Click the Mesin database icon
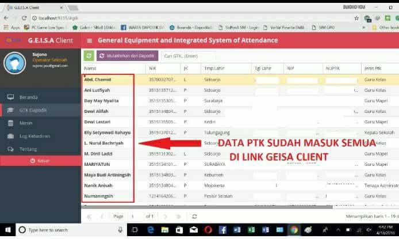 (10, 123)
